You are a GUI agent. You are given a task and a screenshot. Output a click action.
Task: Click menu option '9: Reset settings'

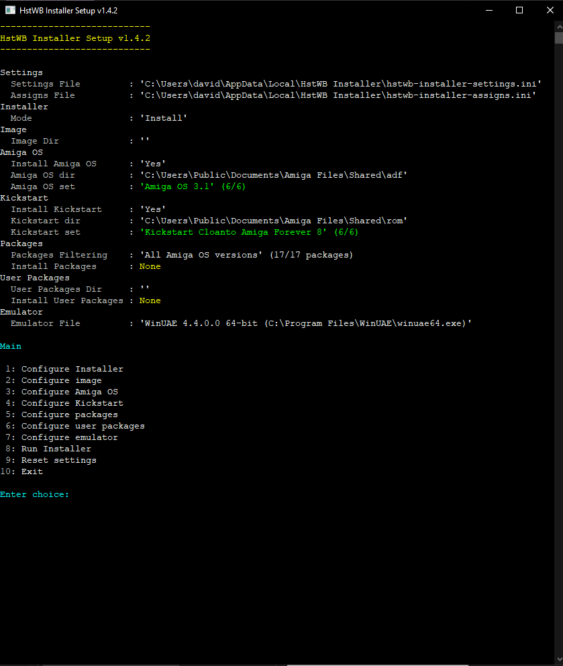(51, 460)
